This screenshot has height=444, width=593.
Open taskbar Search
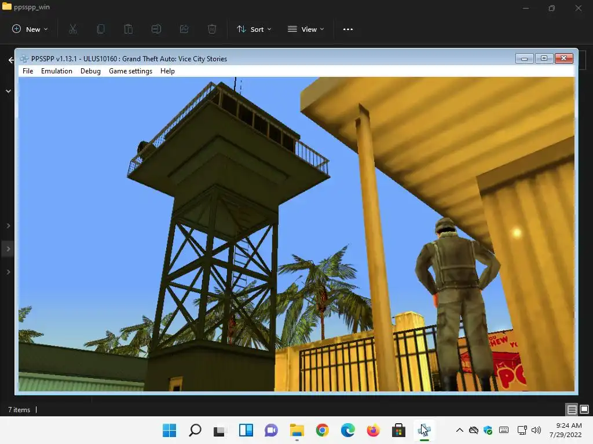(x=195, y=430)
